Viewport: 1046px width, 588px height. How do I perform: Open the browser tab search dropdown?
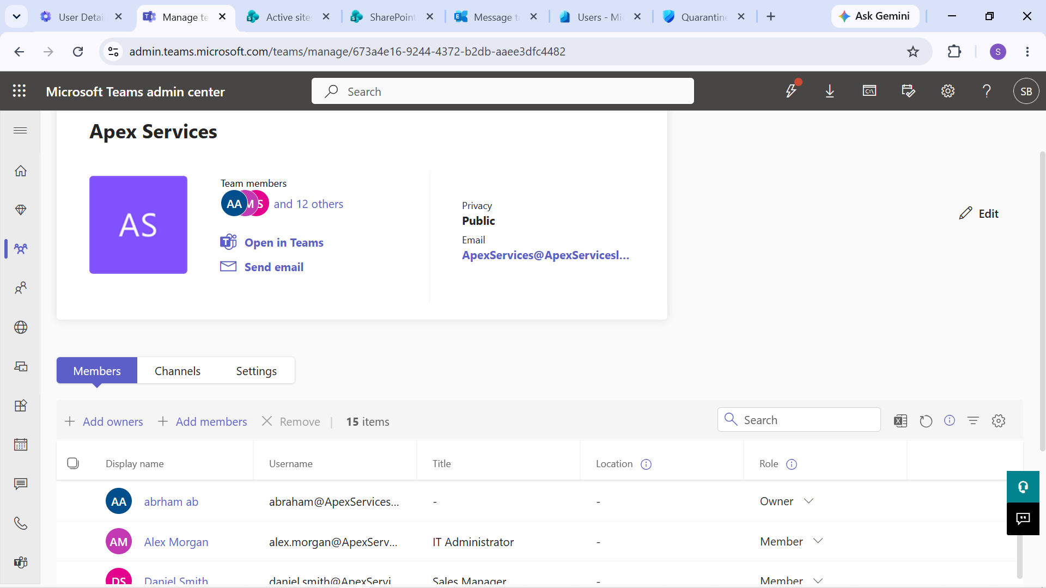coord(16,17)
